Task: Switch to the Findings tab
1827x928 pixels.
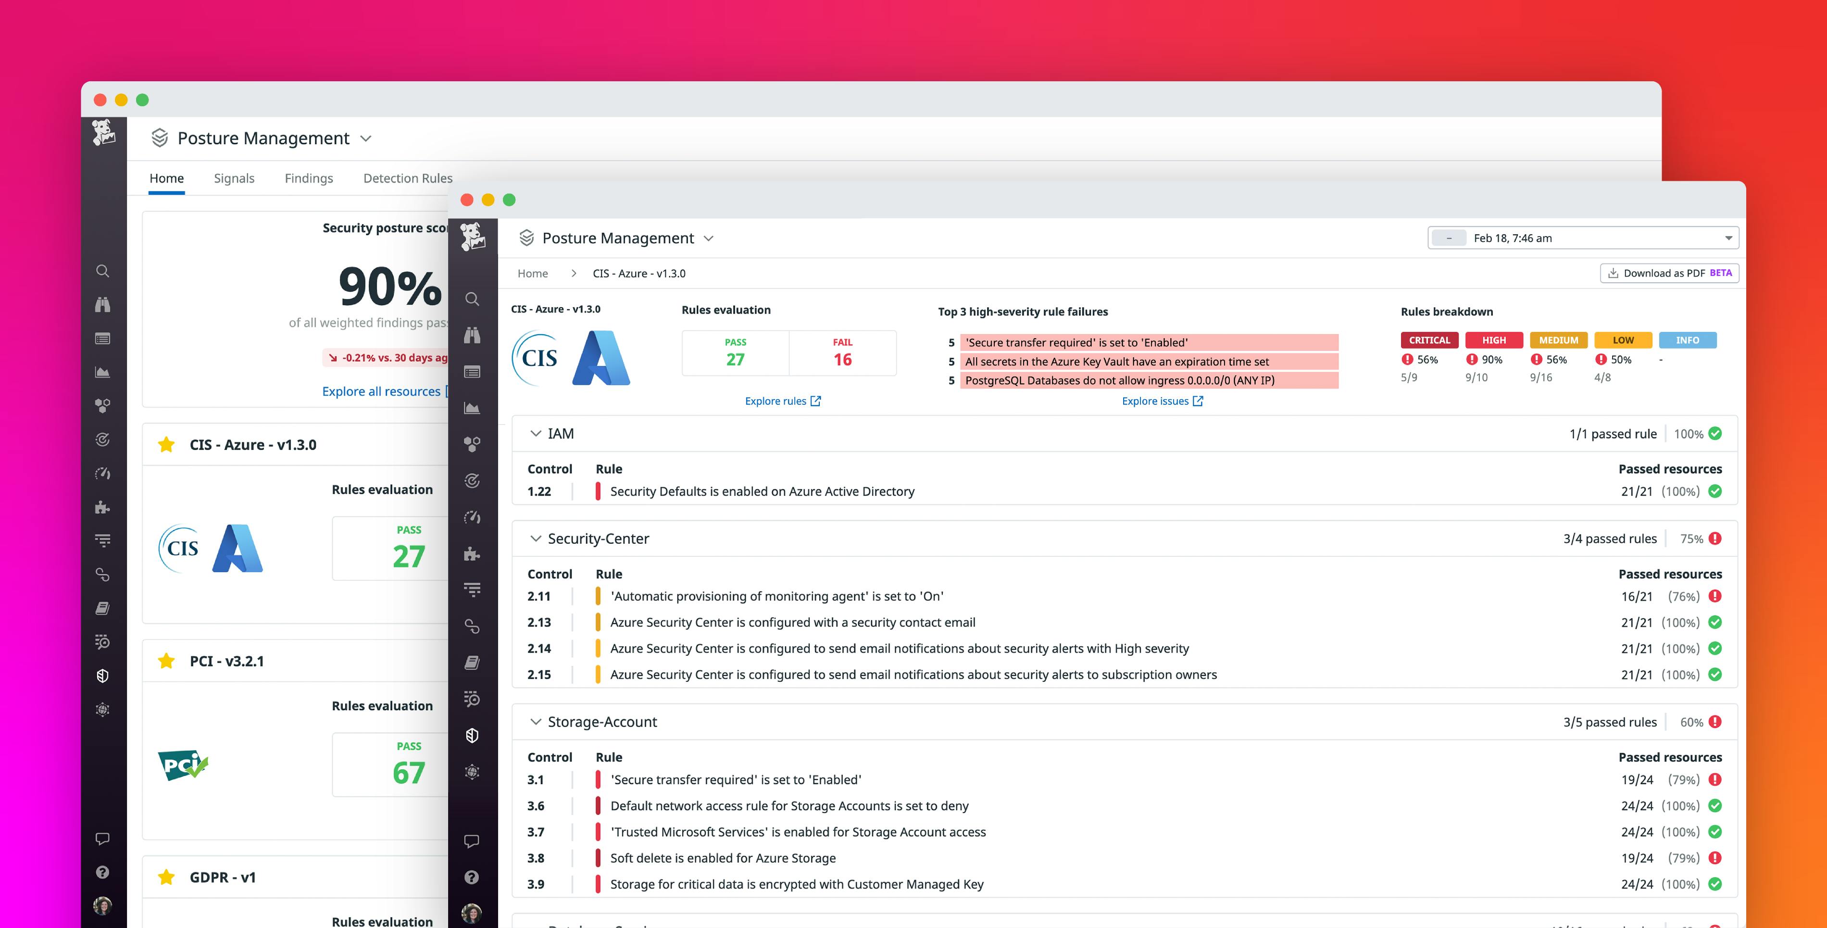Action: [309, 178]
